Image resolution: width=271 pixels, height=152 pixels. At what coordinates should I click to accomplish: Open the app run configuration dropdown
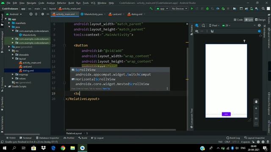(x=162, y=8)
